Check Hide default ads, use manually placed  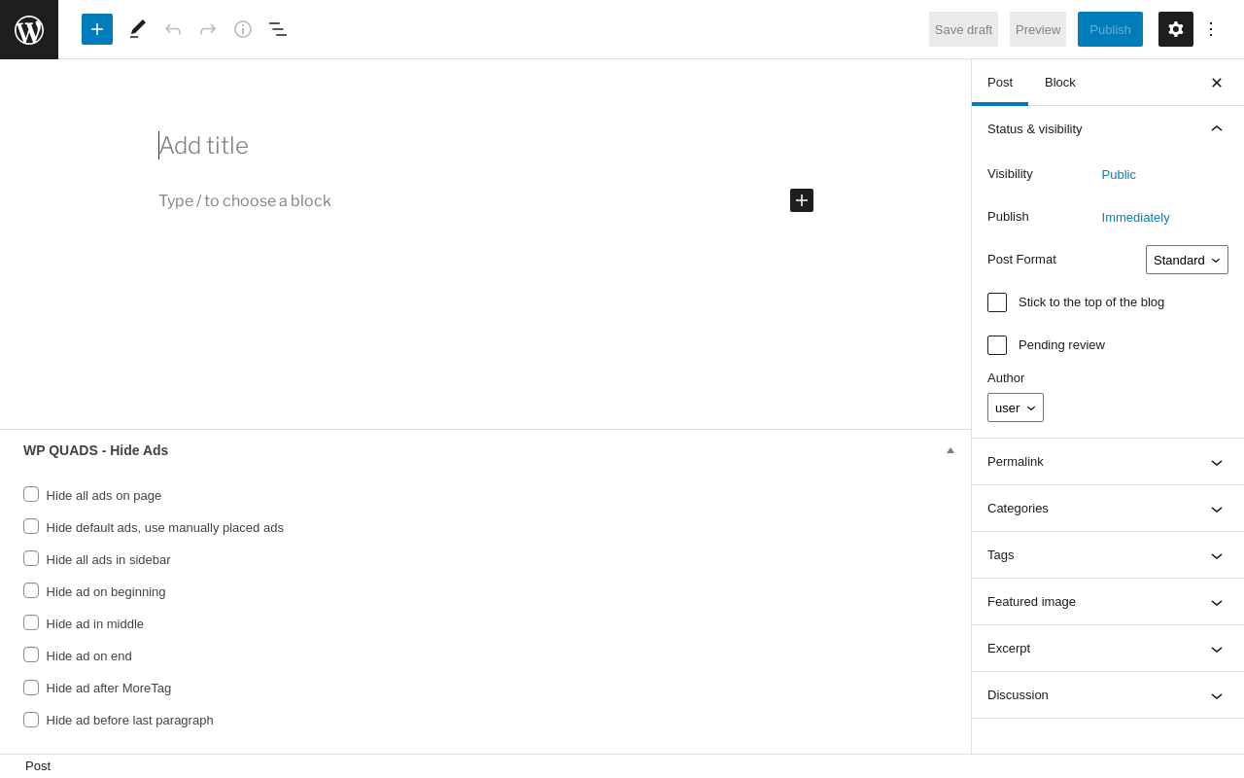tap(31, 526)
